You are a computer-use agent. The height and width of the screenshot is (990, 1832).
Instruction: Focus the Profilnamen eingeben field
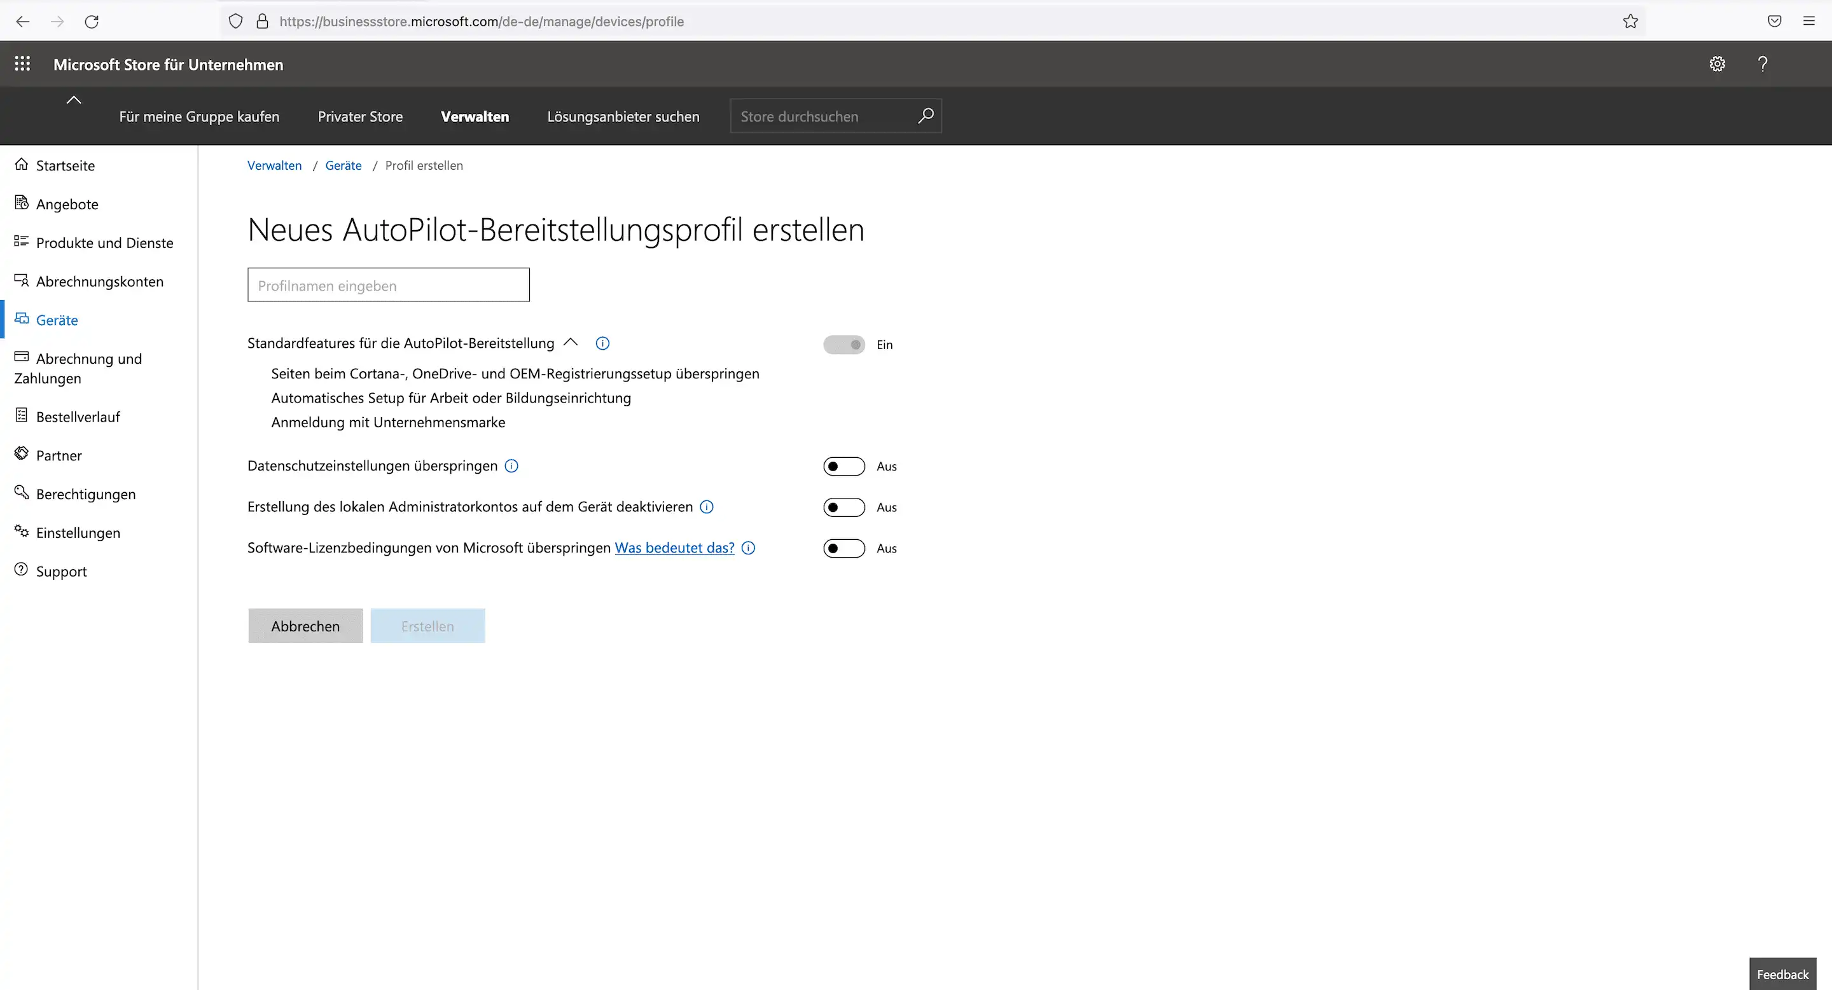pyautogui.click(x=388, y=285)
